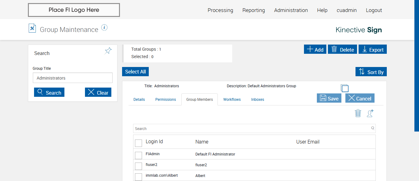
Task: Export the groups list
Action: (373, 49)
